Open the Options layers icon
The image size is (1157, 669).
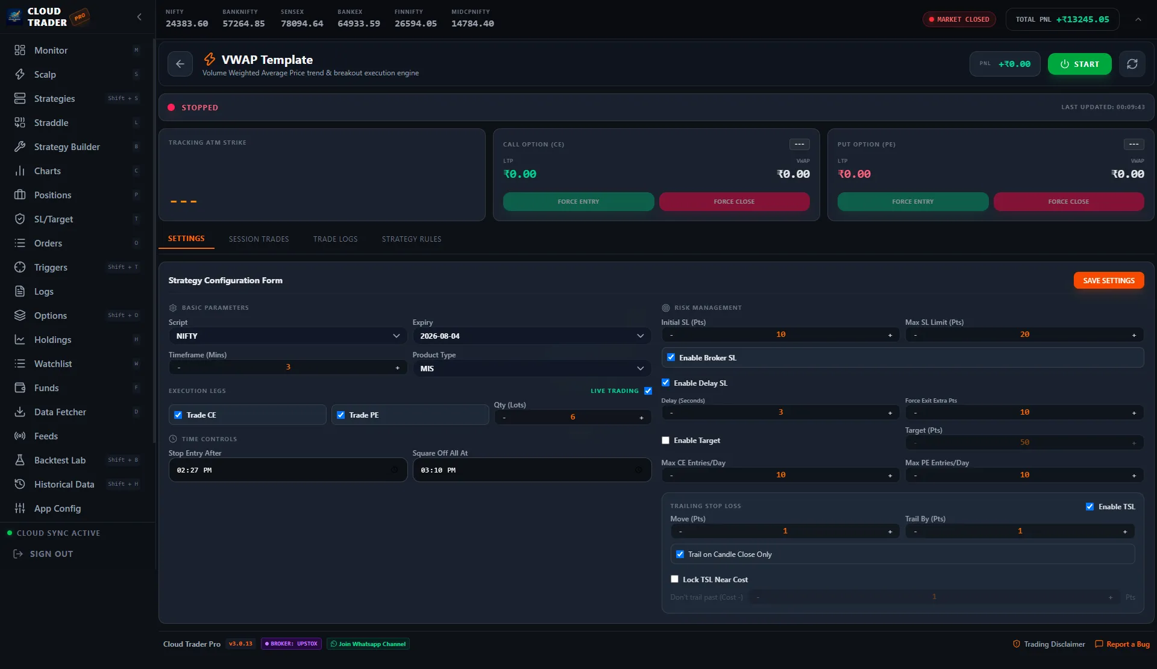(20, 315)
